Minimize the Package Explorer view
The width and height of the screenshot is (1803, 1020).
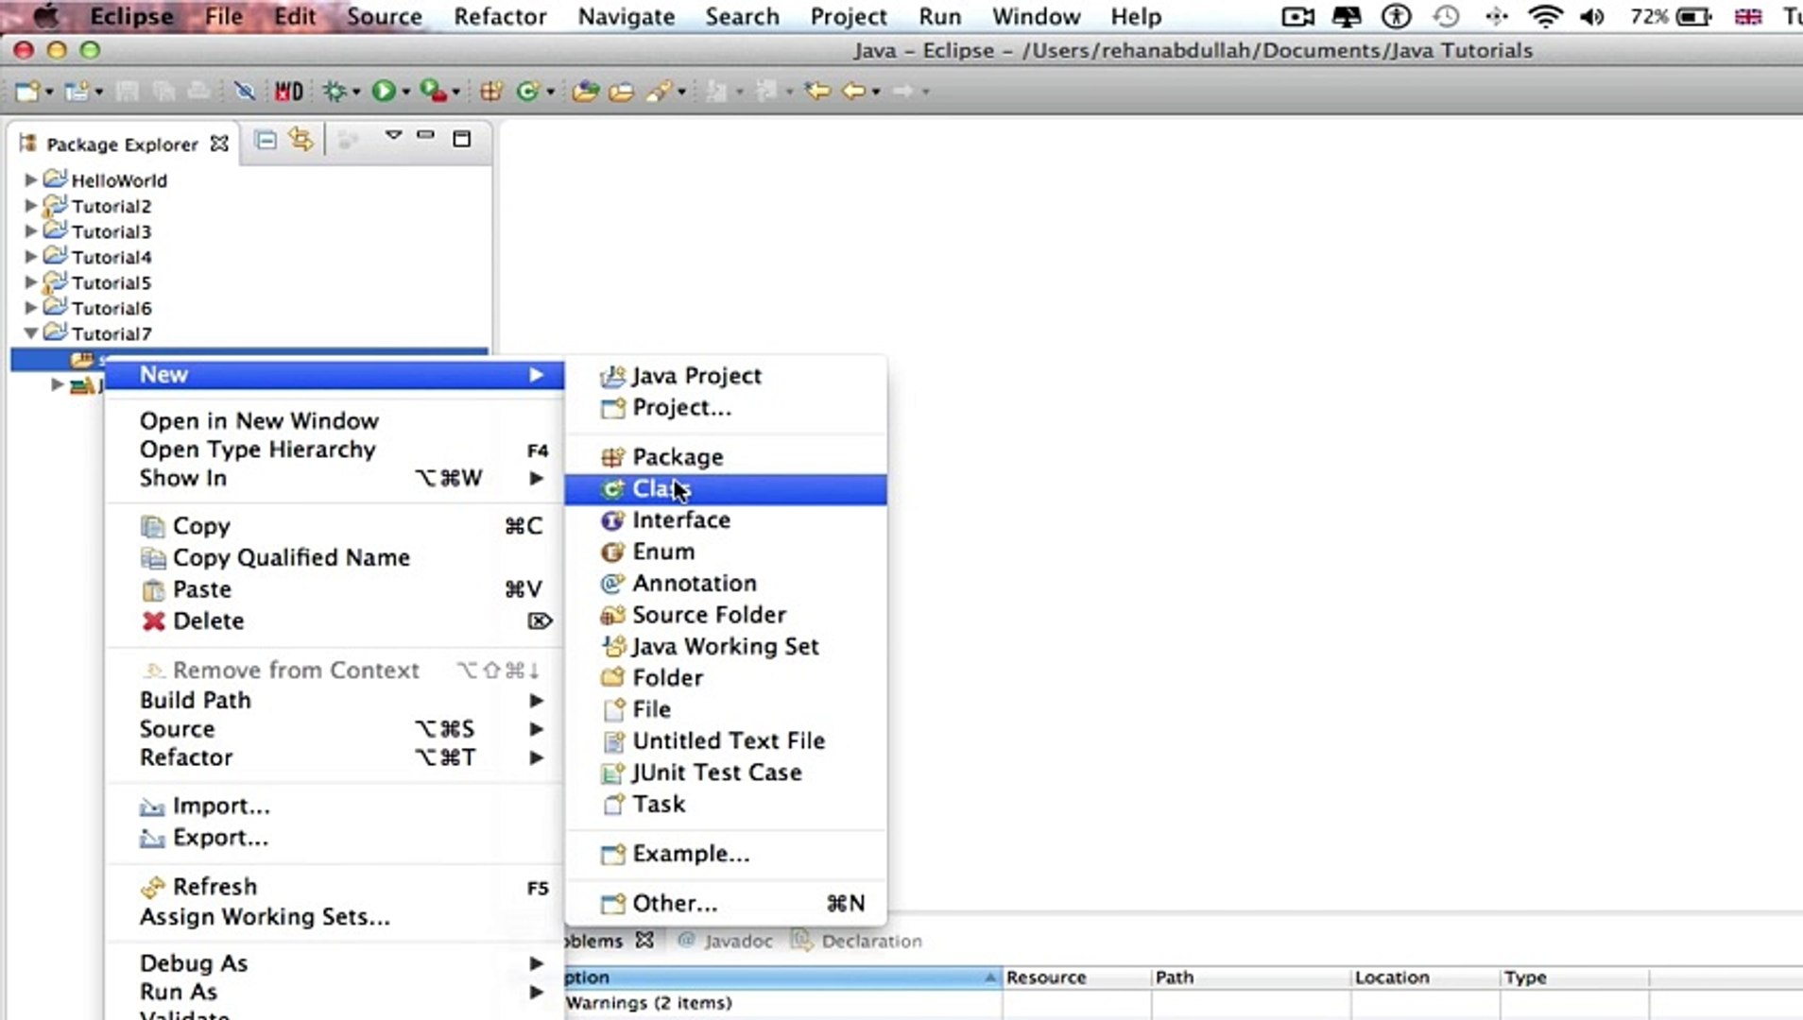point(425,136)
